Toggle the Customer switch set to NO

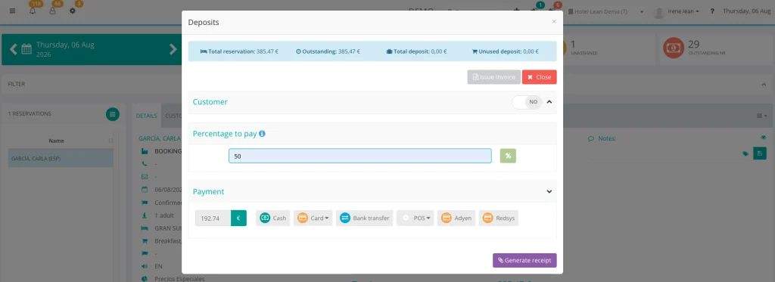pos(527,102)
